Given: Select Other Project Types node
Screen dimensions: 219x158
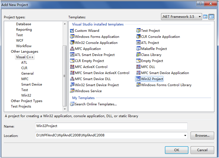Looking at the screenshot, I should 26,101.
